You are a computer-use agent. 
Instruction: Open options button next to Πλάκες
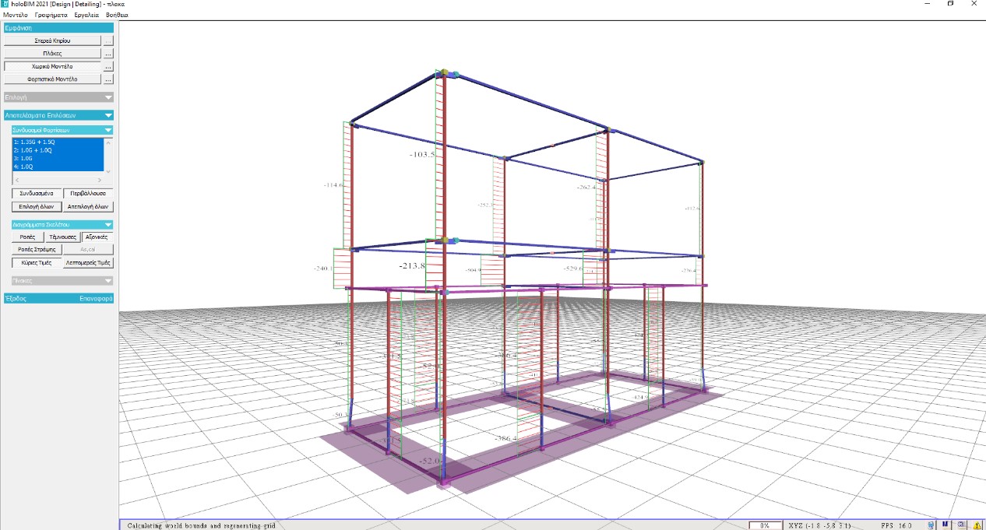point(108,54)
